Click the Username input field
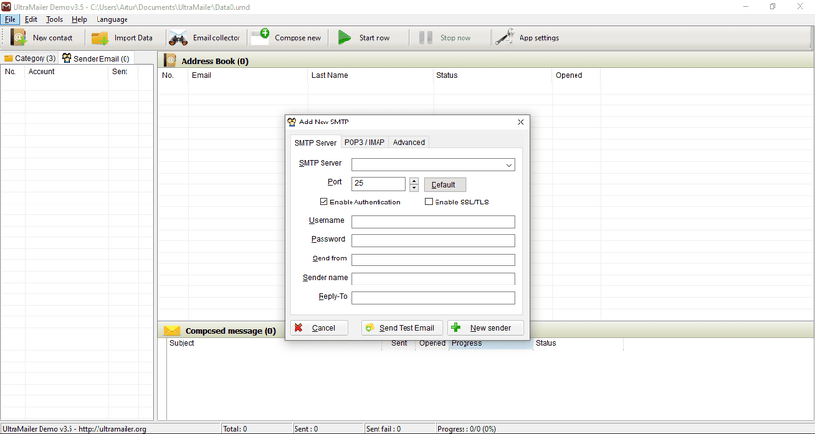The image size is (815, 434). point(433,222)
